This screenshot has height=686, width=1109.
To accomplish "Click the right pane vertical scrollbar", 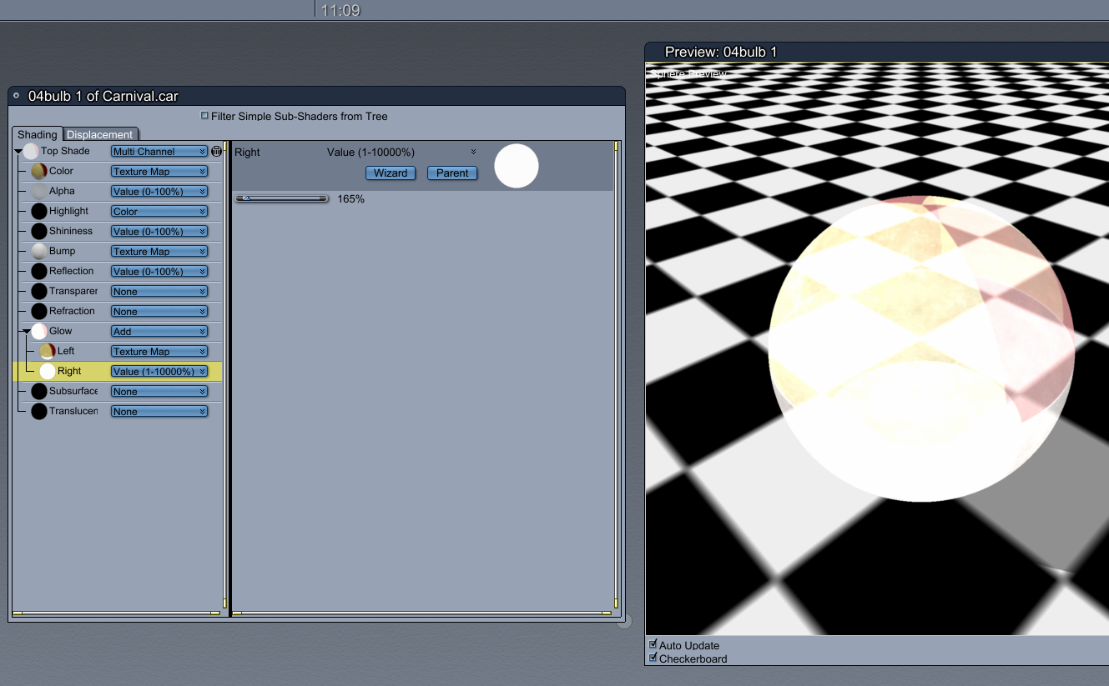I will click(616, 374).
